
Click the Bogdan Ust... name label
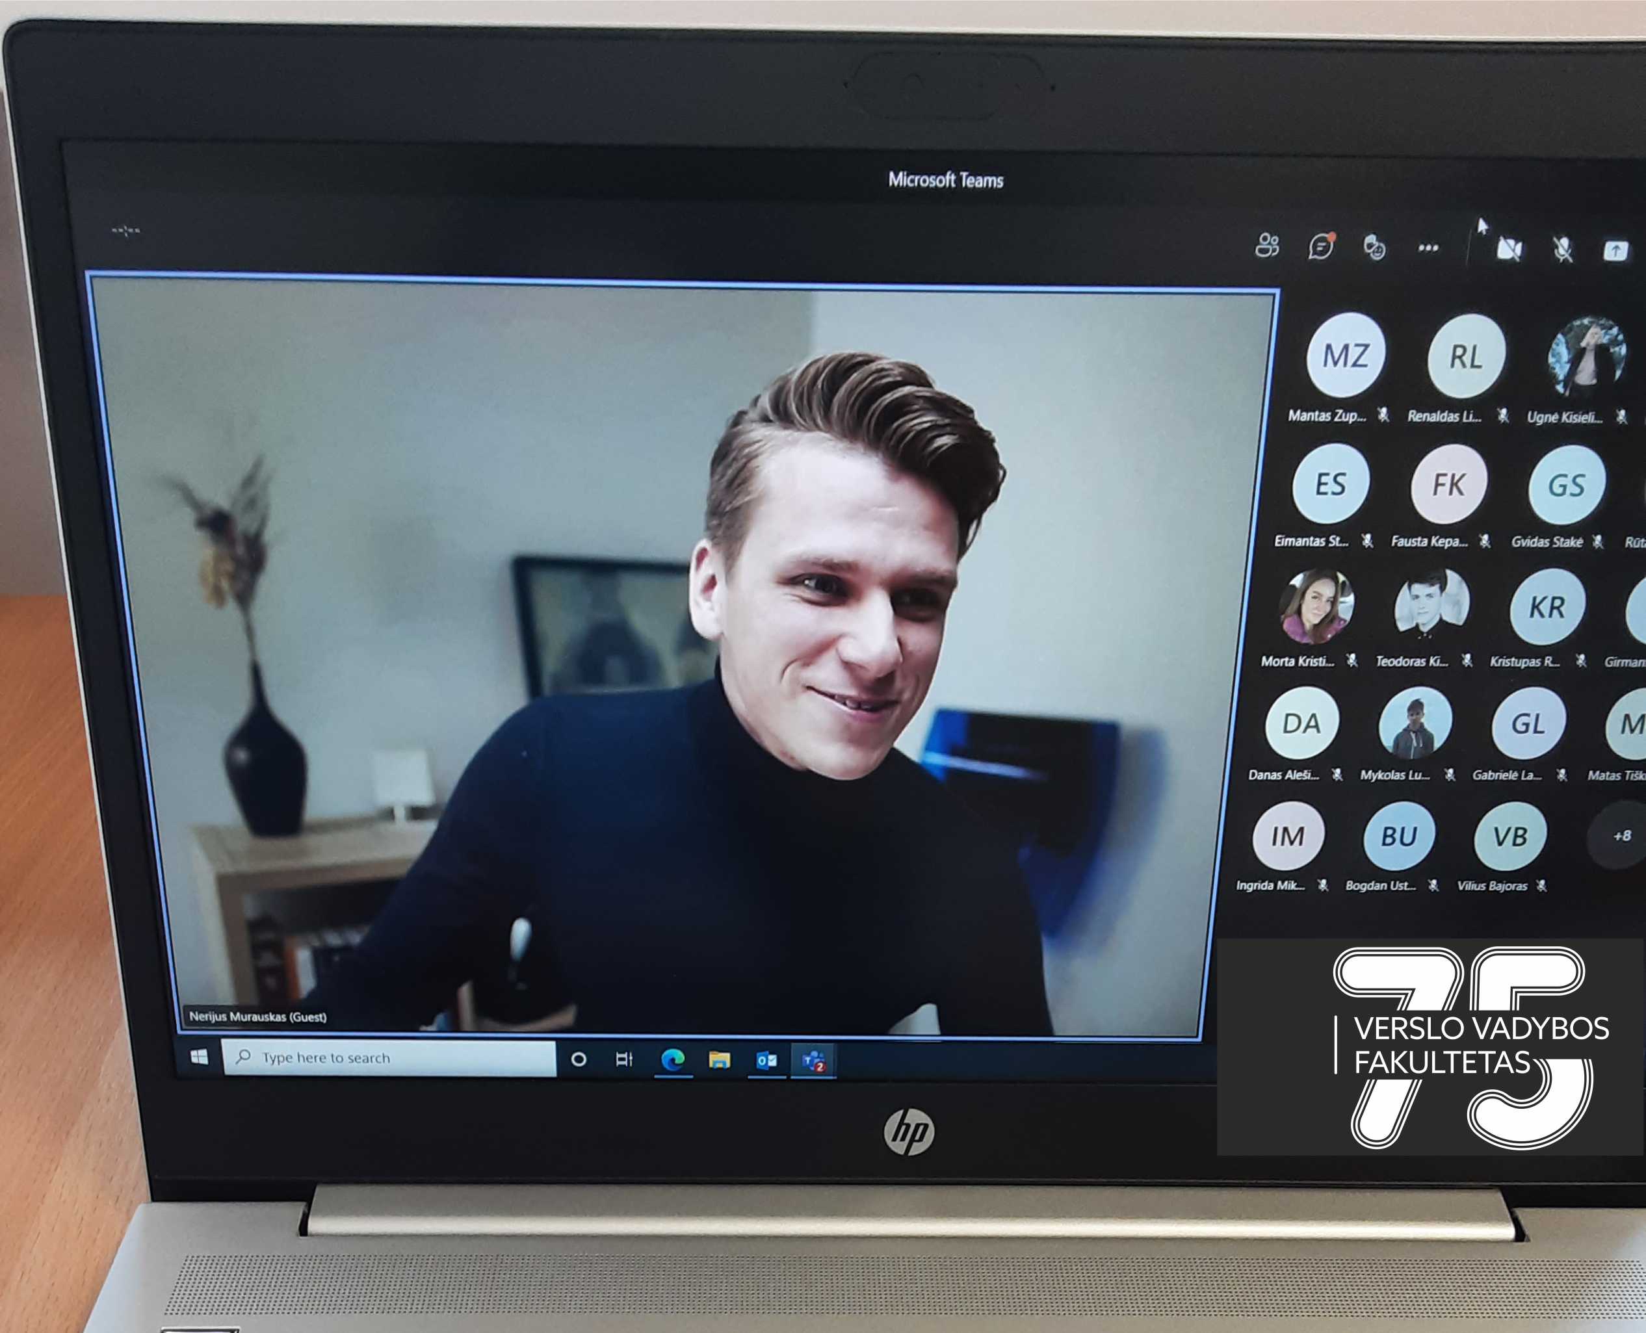(1380, 885)
